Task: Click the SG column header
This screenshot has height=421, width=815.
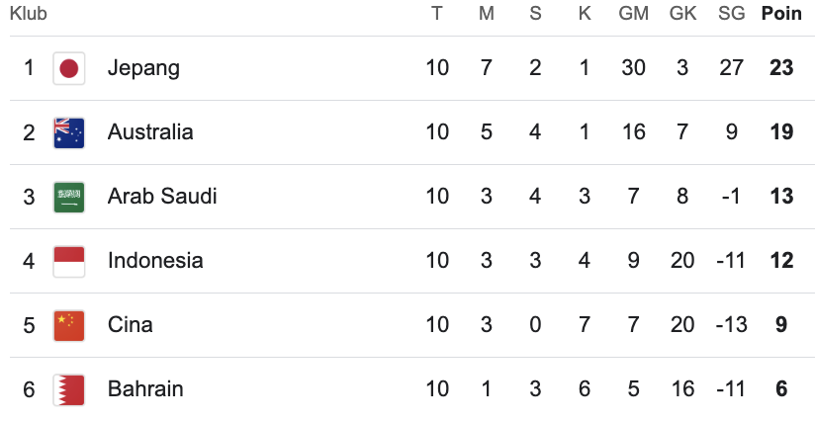Action: [x=732, y=15]
